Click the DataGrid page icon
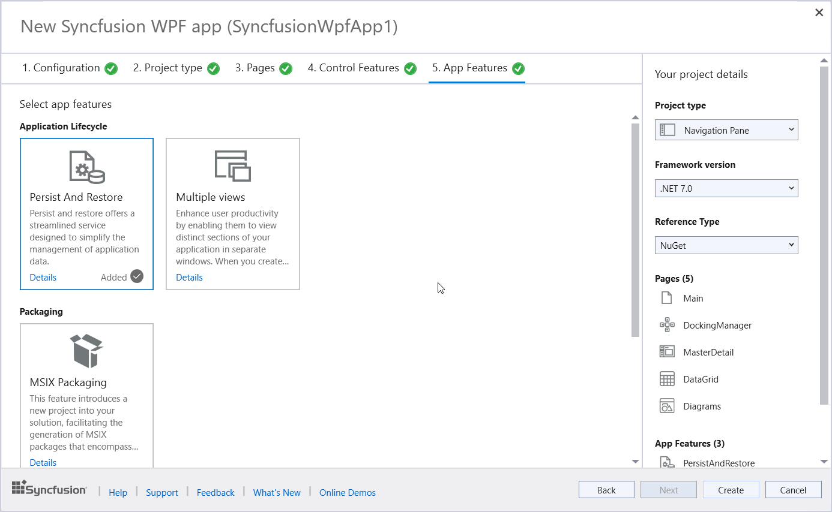Screen dimensions: 832x512 pyautogui.click(x=667, y=380)
